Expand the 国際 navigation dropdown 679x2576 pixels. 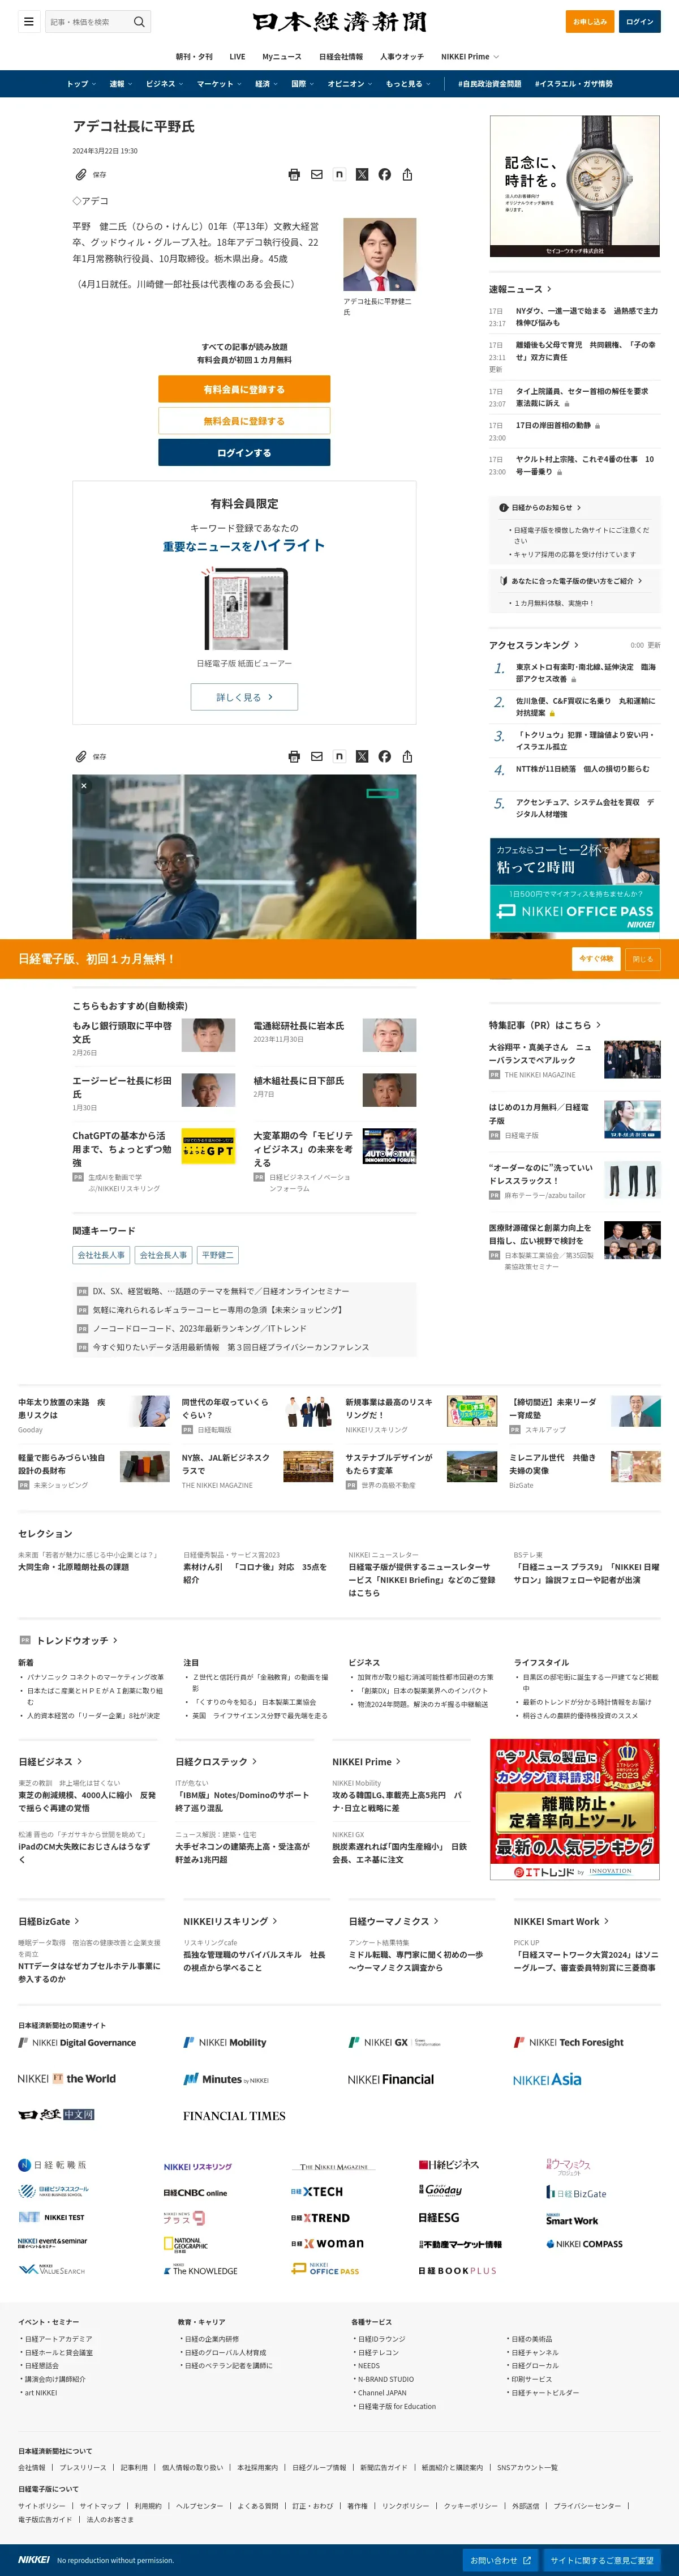(302, 84)
